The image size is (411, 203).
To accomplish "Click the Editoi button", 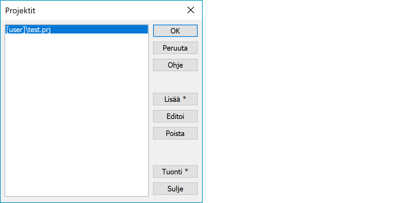I will [x=175, y=116].
